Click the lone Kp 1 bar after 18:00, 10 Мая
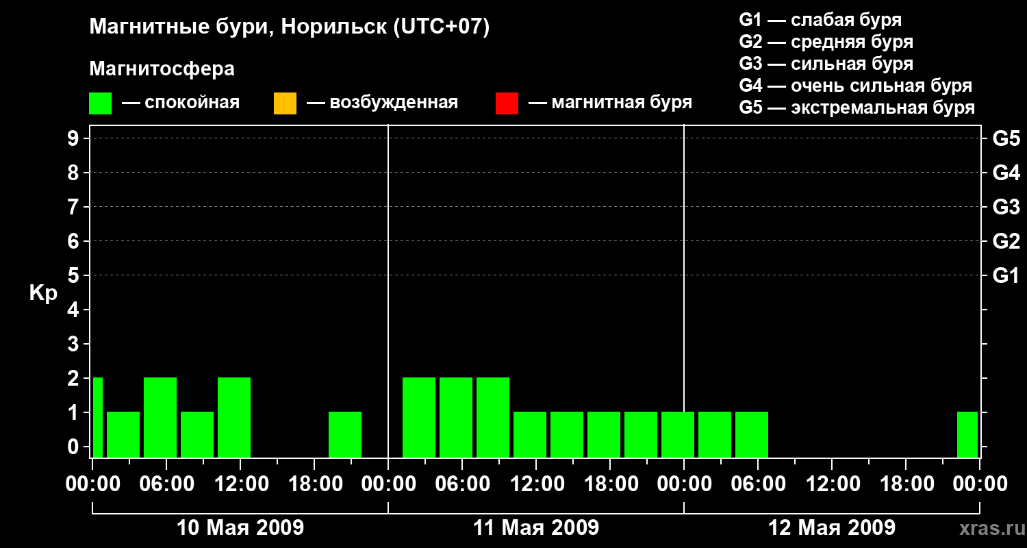 tap(345, 434)
